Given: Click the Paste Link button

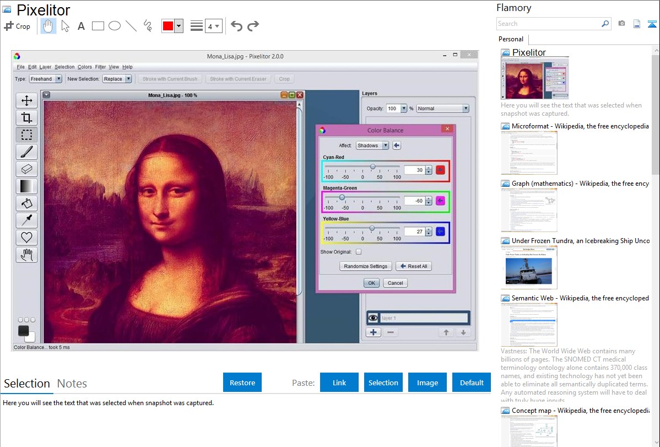Looking at the screenshot, I should [339, 383].
